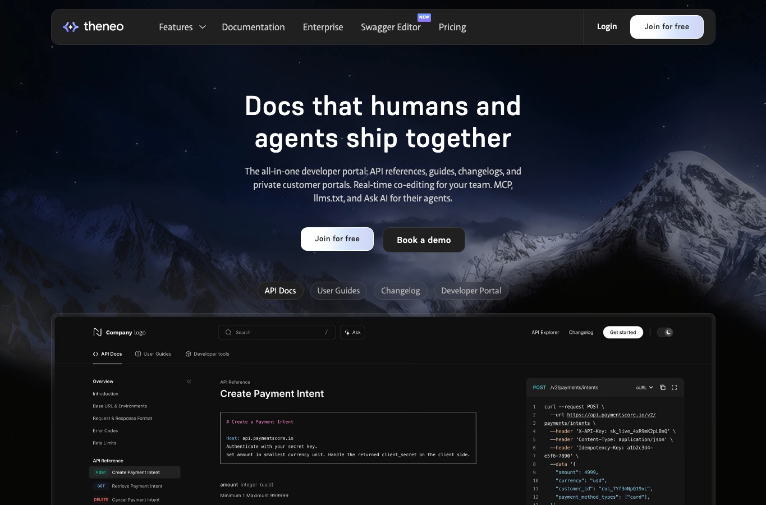Image resolution: width=766 pixels, height=505 pixels.
Task: Open Base URL & Environments sidebar item
Action: click(x=120, y=406)
